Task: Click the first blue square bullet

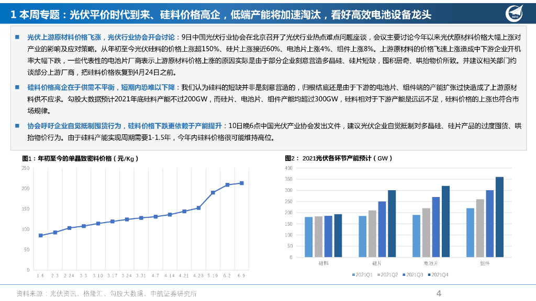Action: [17, 37]
